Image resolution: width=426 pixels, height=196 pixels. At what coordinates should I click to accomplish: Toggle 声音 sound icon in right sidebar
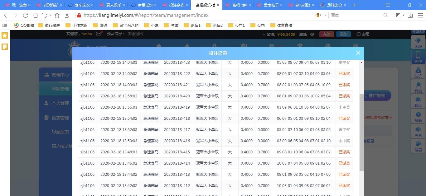(418, 132)
